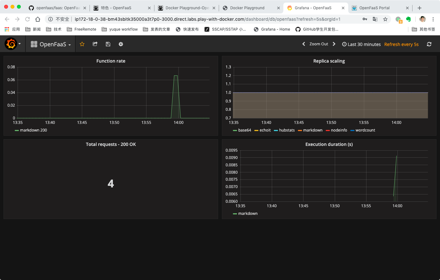Open the Chrome profile avatar
The height and width of the screenshot is (280, 440).
(x=423, y=19)
